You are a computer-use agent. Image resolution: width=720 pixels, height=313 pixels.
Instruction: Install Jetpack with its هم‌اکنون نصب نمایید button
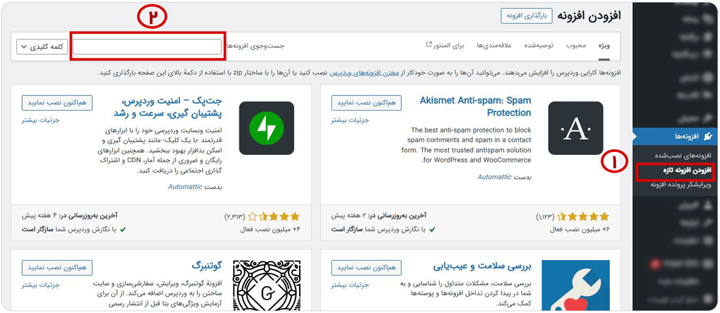(57, 103)
